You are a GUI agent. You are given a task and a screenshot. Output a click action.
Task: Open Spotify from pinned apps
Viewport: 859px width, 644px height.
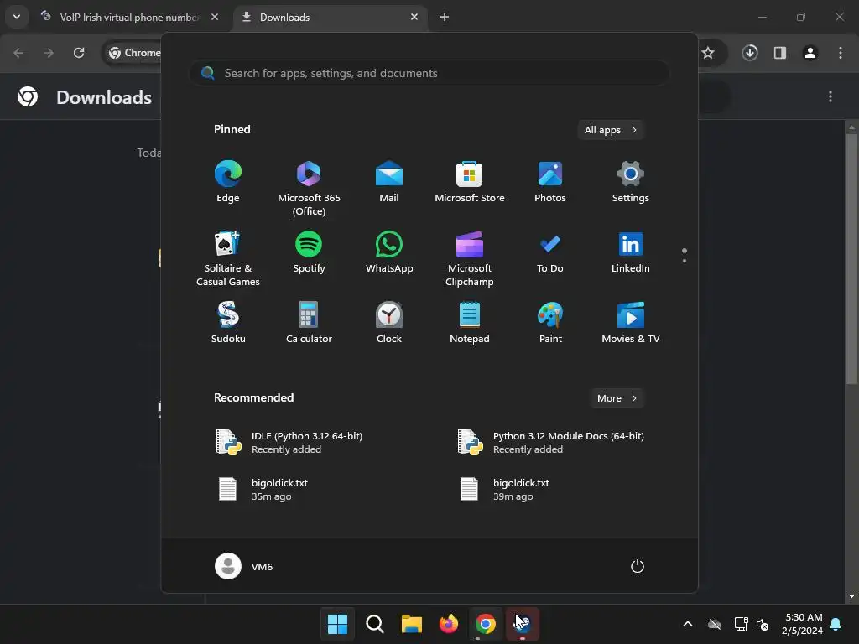click(309, 253)
